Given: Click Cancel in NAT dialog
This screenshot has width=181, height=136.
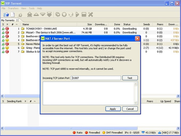Looking at the screenshot, I should [130, 109].
